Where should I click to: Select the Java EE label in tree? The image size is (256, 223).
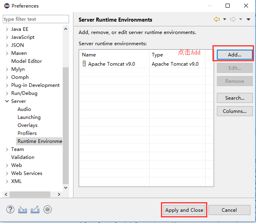pos(20,29)
